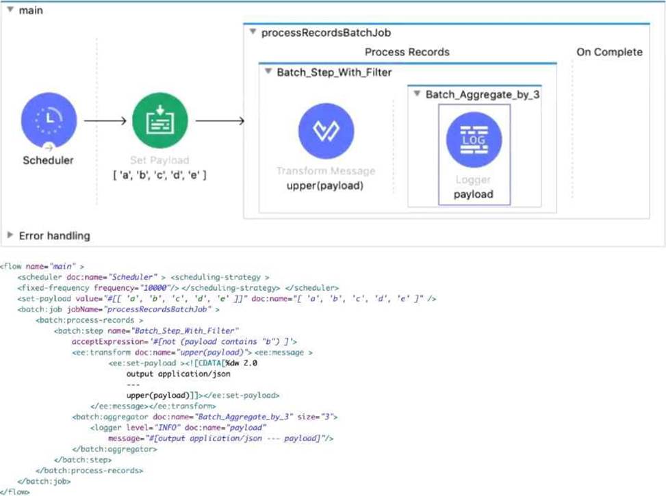The width and height of the screenshot is (666, 496).
Task: Click the On Complete phase header
Action: [x=609, y=52]
